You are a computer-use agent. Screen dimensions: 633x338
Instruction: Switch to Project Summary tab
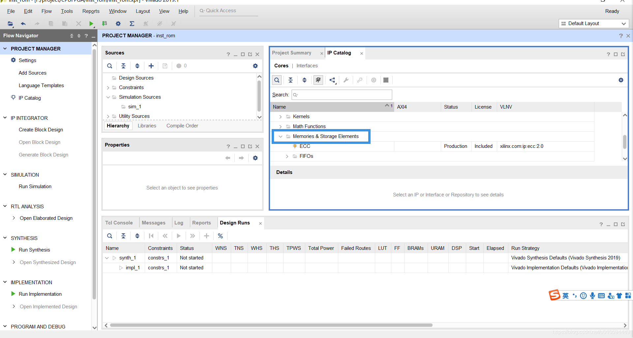coord(291,53)
